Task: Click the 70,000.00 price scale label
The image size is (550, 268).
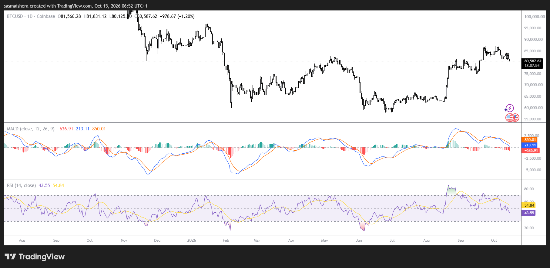Action: coord(533,85)
